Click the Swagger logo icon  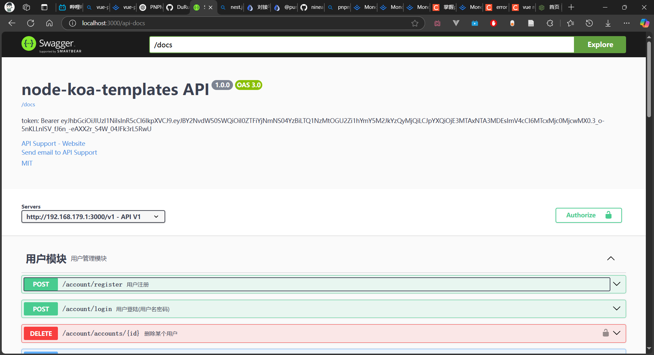(x=29, y=44)
